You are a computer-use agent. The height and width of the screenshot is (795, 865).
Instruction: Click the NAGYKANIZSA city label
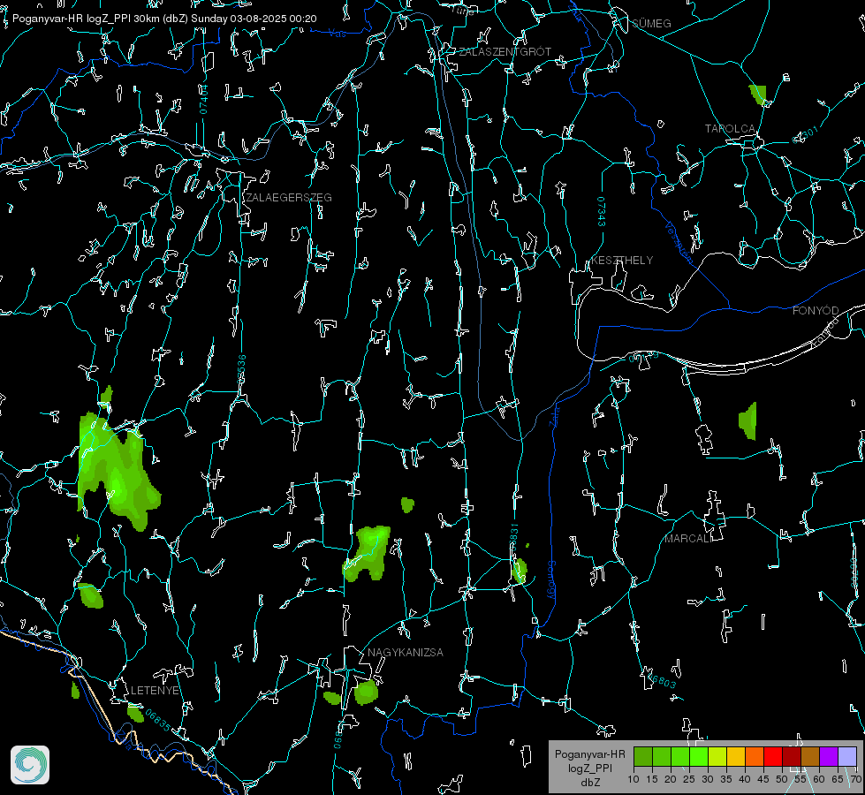point(406,653)
